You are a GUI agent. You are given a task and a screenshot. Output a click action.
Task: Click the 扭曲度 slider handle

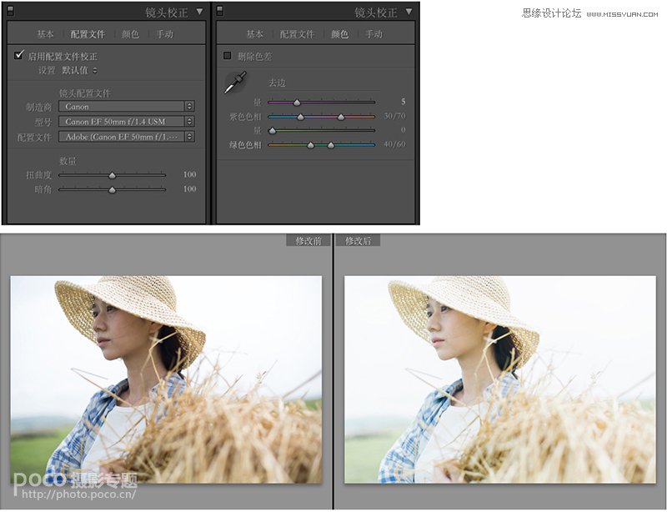tap(113, 175)
